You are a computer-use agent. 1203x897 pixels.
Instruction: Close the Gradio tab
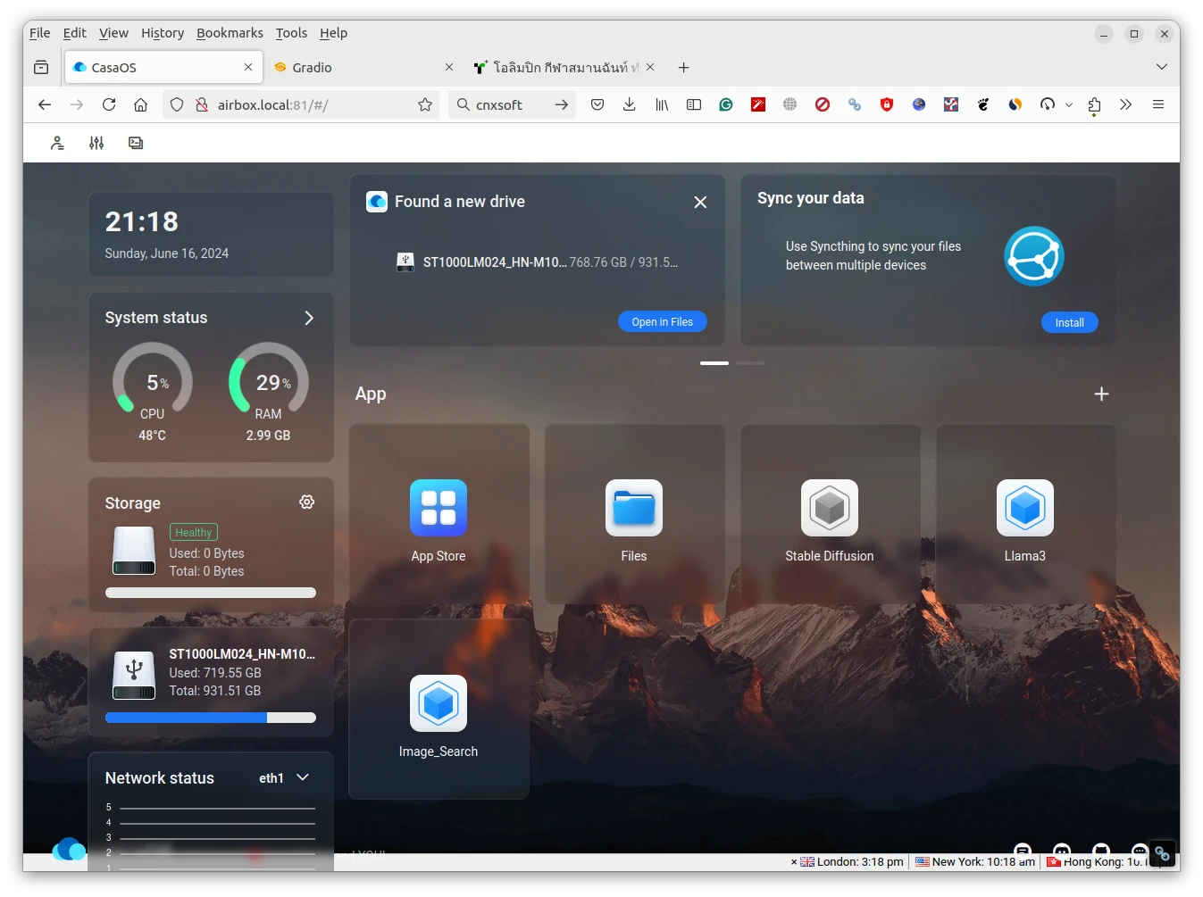(x=449, y=67)
